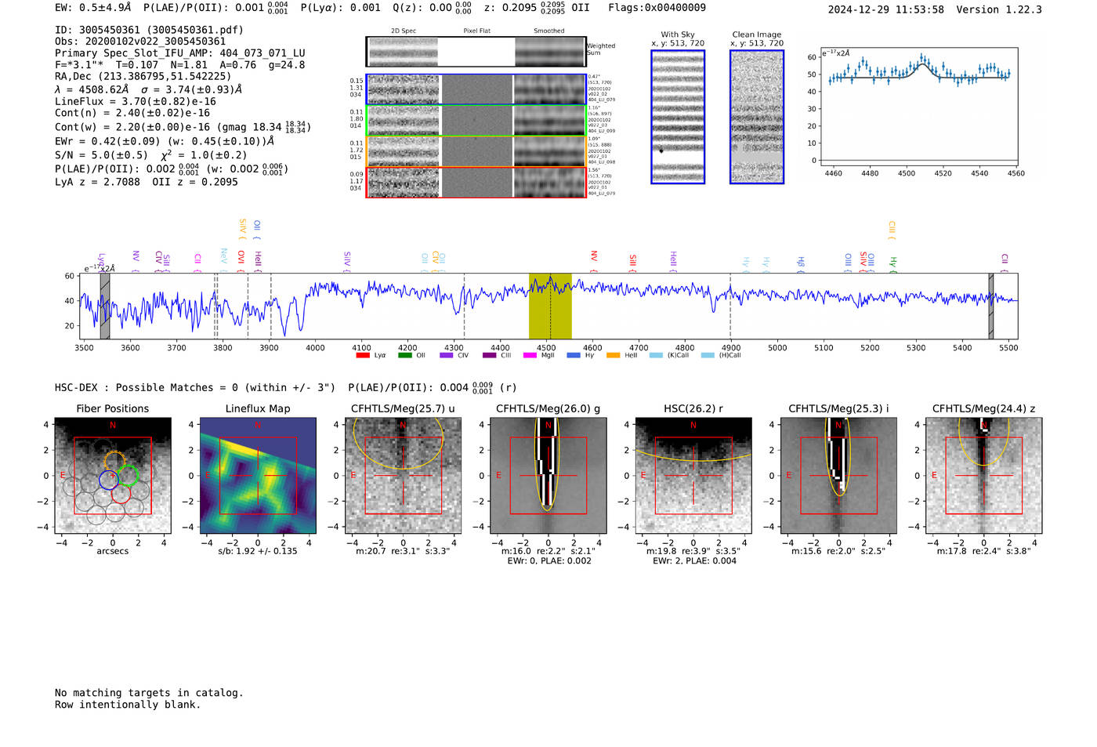This screenshot has width=1097, height=747.
Task: Click the purple CIV legend swatch
Action: point(447,355)
